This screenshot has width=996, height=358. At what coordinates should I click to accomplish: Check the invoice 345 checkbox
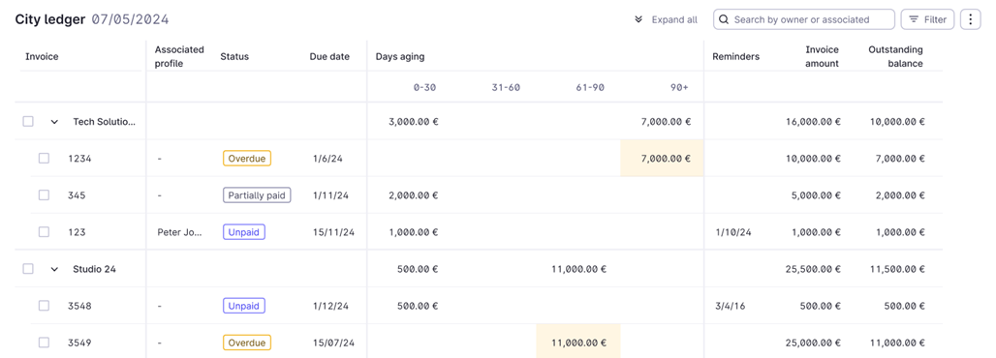pos(44,194)
